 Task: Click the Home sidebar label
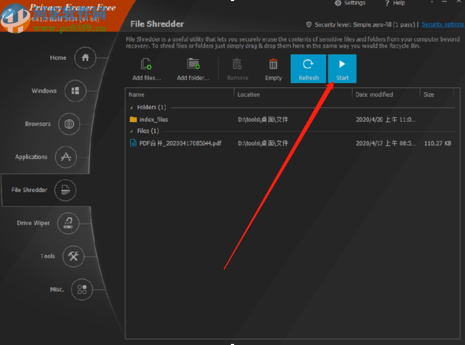coord(58,58)
